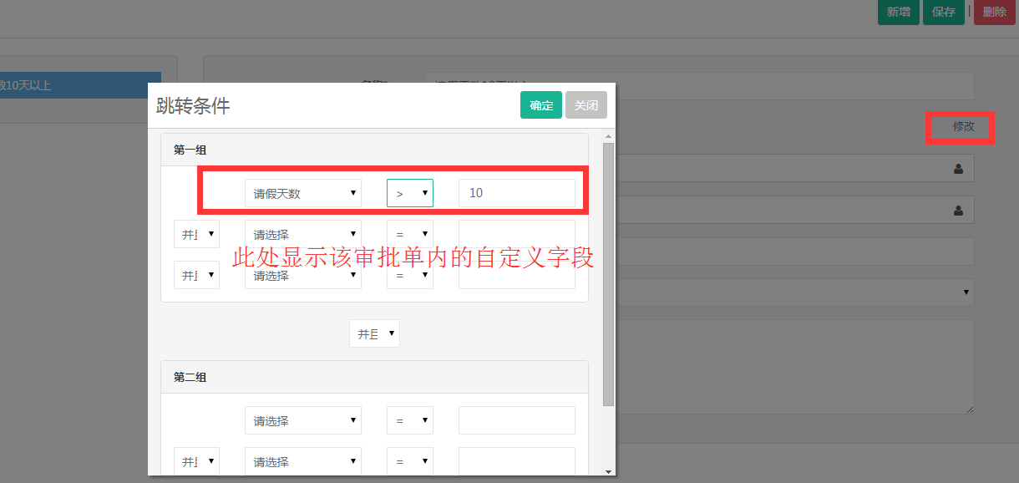Click the 第二组 group header
Screen dimensions: 1019x483
[374, 377]
